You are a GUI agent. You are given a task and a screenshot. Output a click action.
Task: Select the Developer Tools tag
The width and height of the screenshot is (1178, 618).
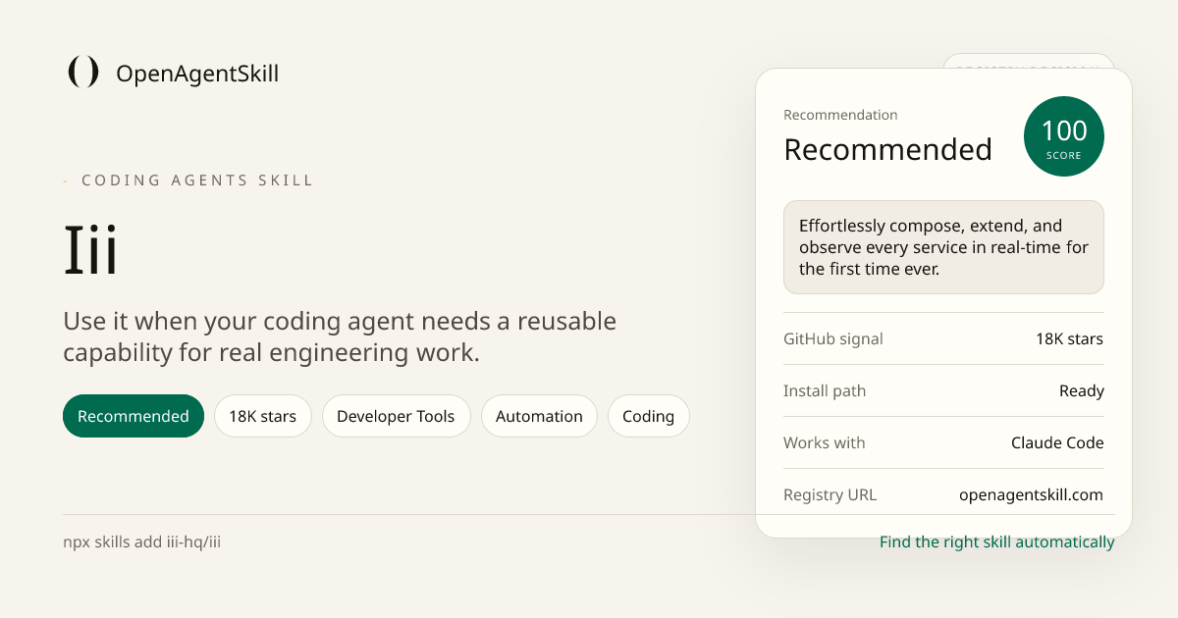point(396,416)
